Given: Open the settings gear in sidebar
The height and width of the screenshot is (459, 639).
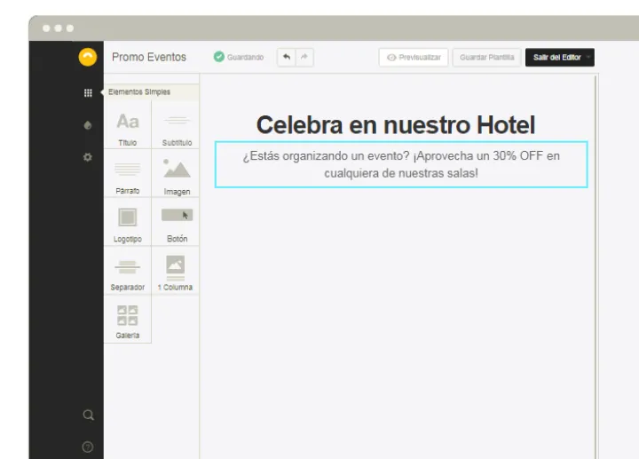Looking at the screenshot, I should click(x=88, y=157).
